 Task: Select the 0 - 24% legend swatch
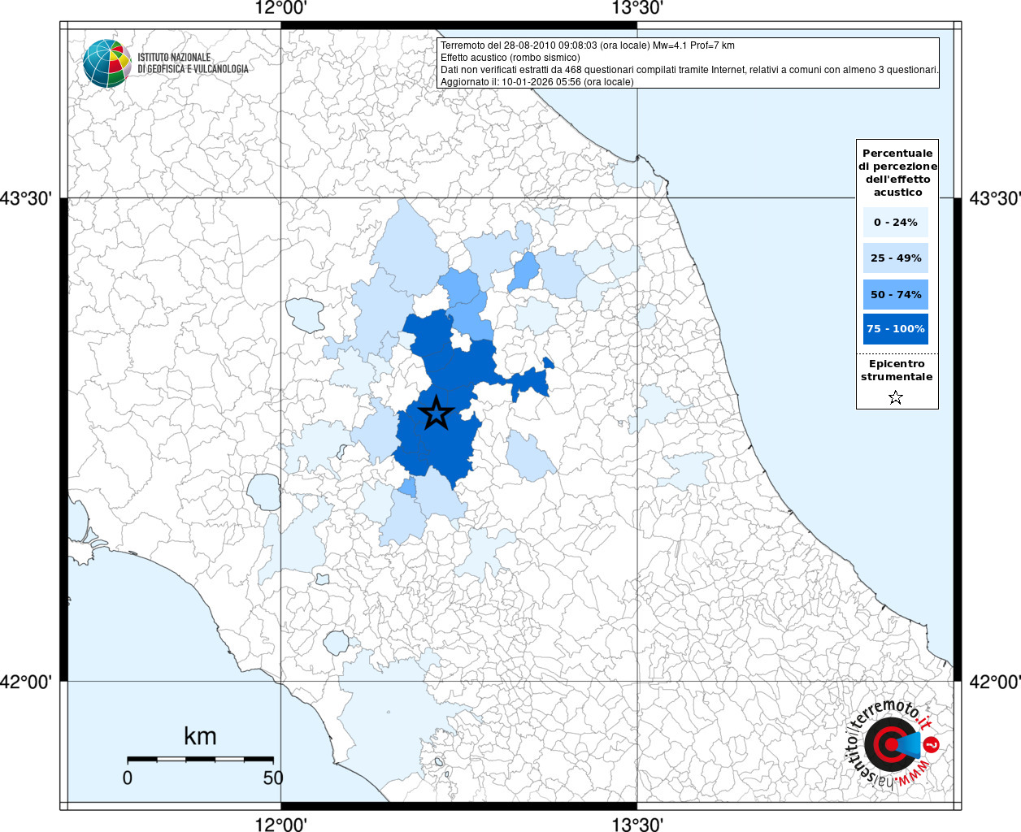tap(896, 222)
